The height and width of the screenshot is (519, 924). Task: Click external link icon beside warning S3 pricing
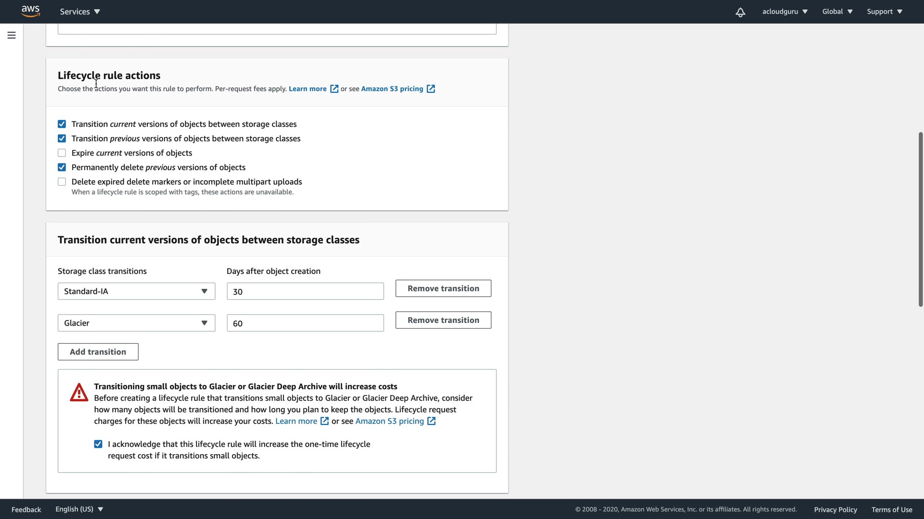point(431,421)
